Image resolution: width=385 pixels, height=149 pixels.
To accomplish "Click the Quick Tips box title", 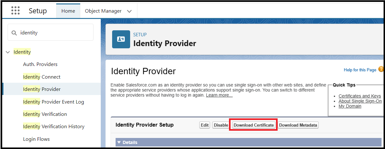I will pyautogui.click(x=344, y=85).
